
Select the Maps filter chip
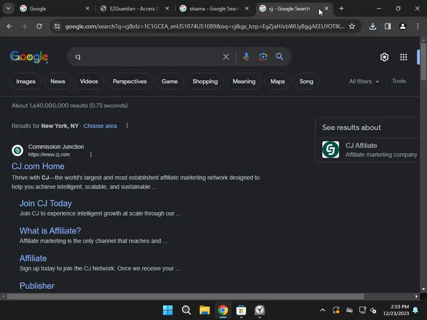(277, 81)
